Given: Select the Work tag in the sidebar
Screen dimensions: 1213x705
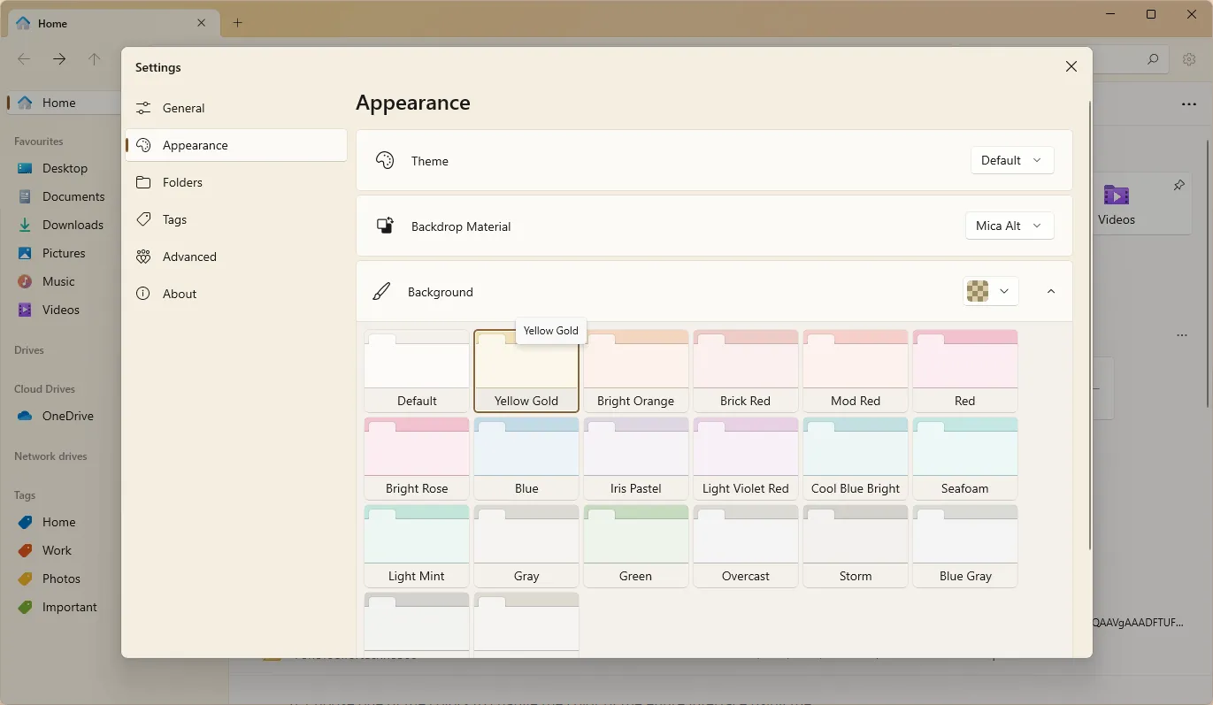Looking at the screenshot, I should pyautogui.click(x=58, y=550).
